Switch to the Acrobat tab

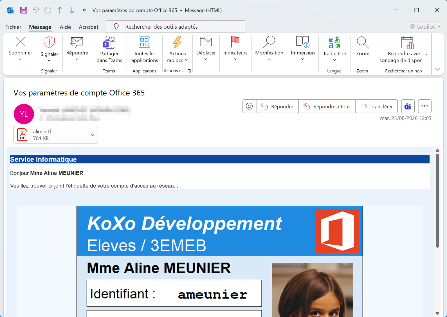(x=89, y=27)
